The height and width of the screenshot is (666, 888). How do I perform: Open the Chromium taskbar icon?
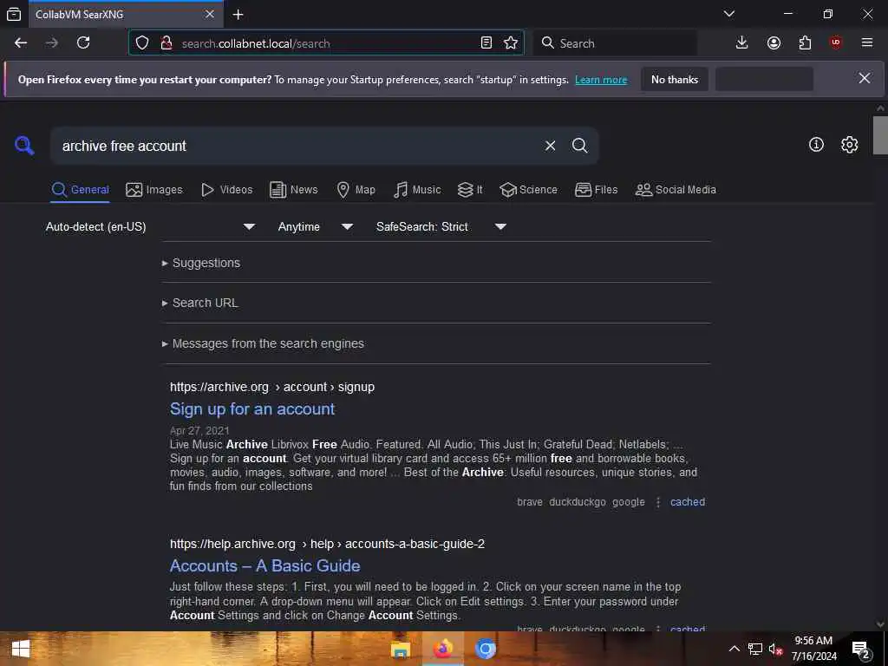pos(485,649)
